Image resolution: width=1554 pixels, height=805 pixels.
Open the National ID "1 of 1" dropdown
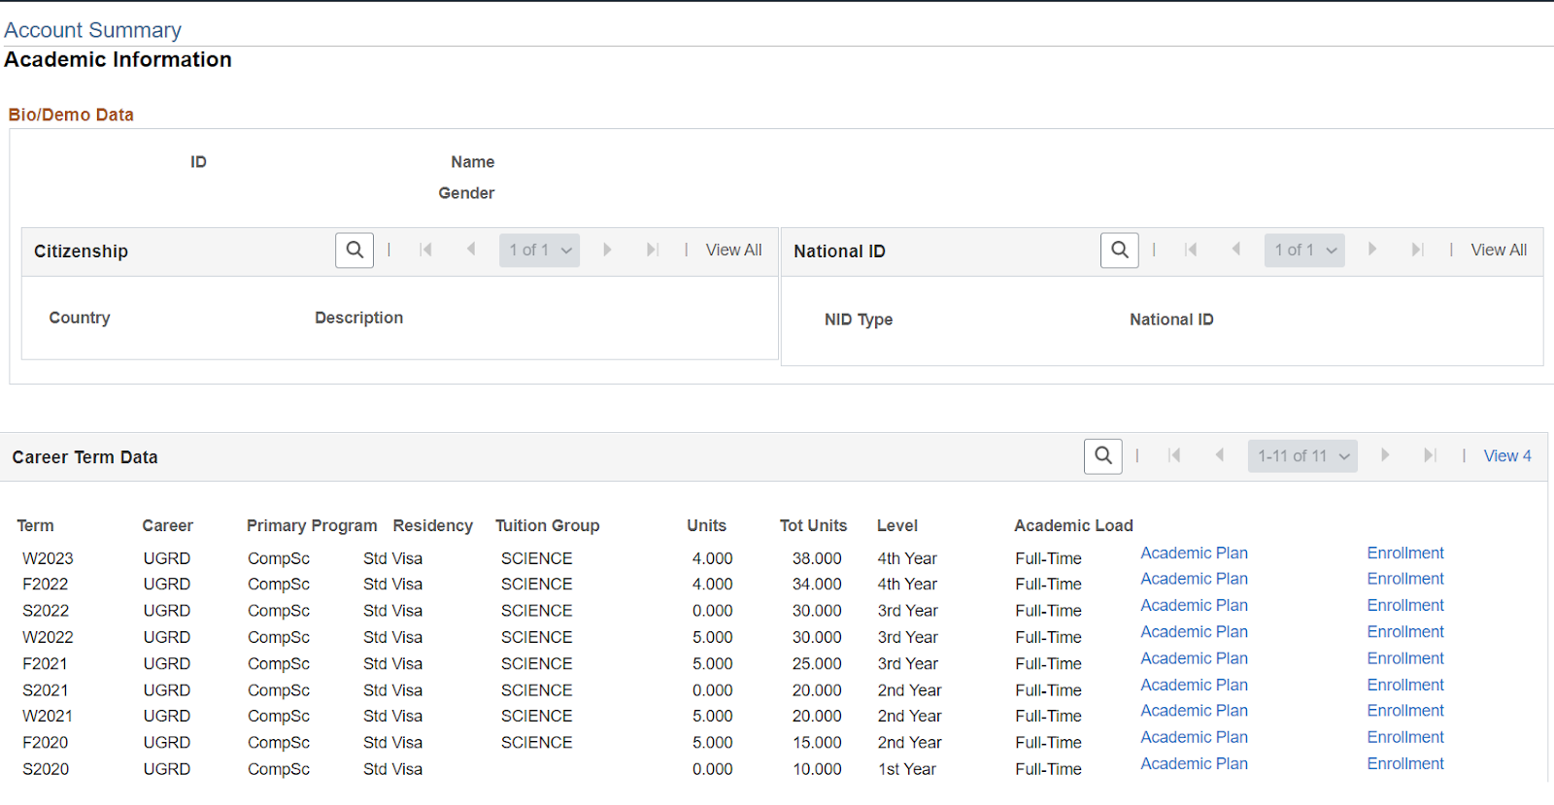coord(1304,251)
